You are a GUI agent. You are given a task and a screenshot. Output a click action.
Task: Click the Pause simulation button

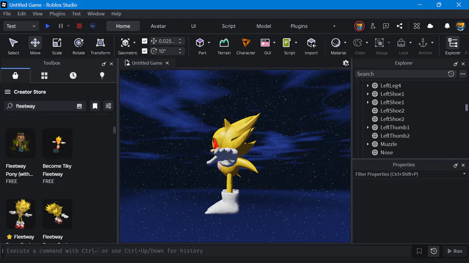point(61,26)
